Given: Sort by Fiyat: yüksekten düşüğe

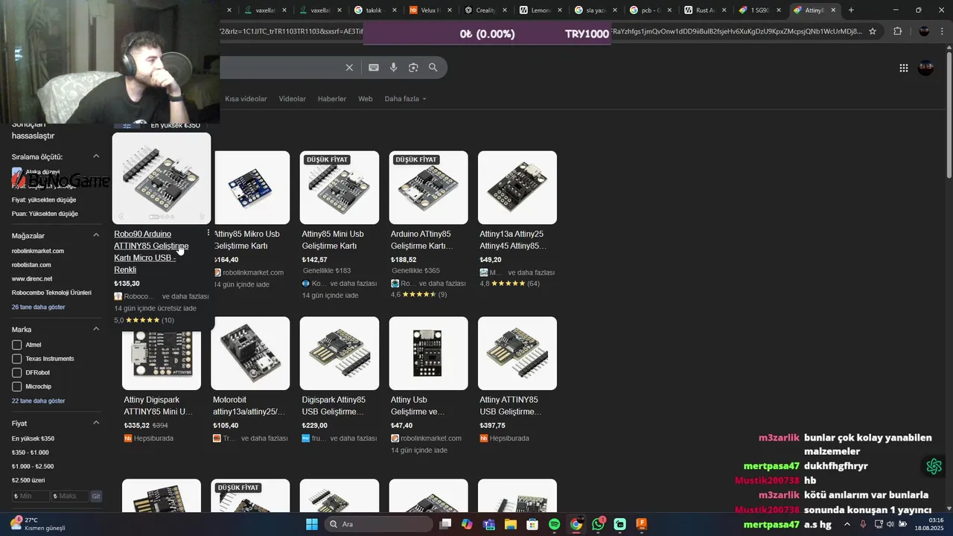Looking at the screenshot, I should coord(44,200).
